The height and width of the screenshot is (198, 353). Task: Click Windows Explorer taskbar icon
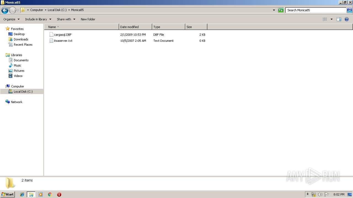pos(31,194)
